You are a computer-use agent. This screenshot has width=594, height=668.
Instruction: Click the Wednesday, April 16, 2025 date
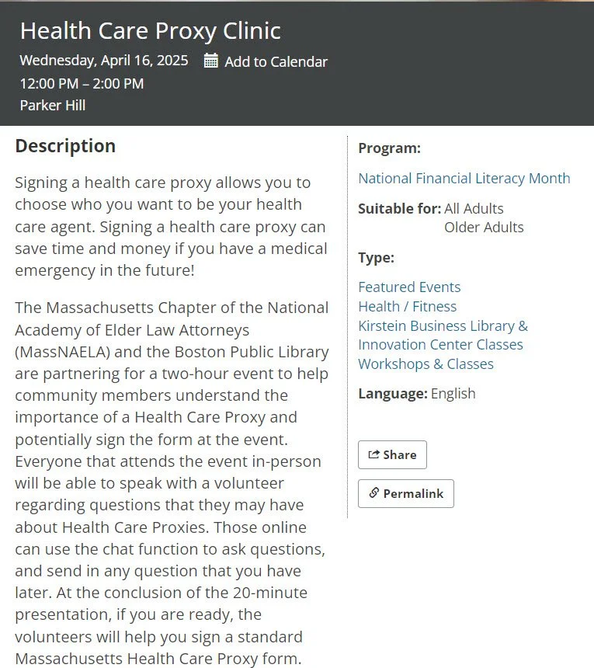pos(104,61)
